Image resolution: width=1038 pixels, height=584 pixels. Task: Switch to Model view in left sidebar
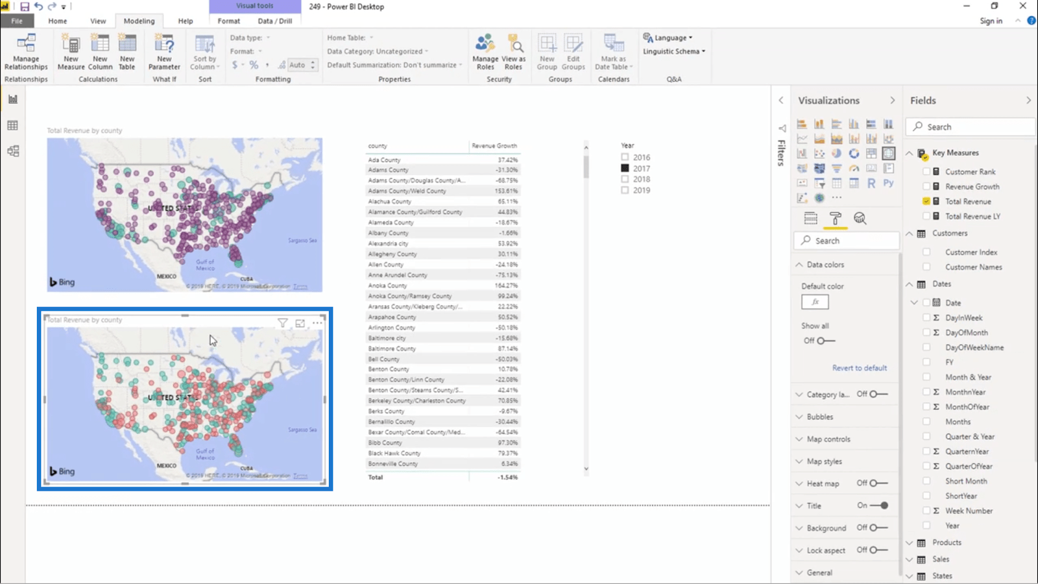click(x=13, y=151)
